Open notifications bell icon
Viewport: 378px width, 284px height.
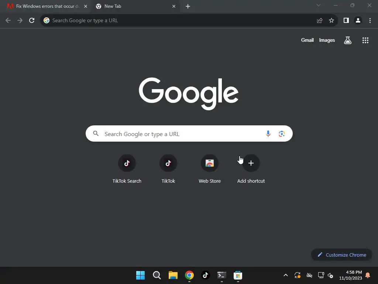pos(368,275)
